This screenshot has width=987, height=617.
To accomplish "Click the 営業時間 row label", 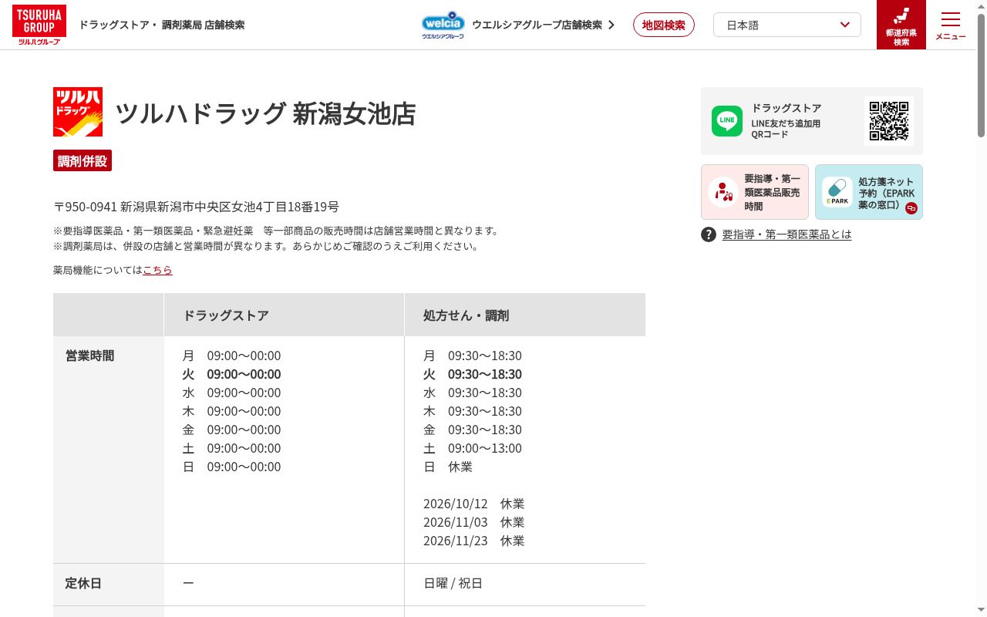I will click(89, 356).
